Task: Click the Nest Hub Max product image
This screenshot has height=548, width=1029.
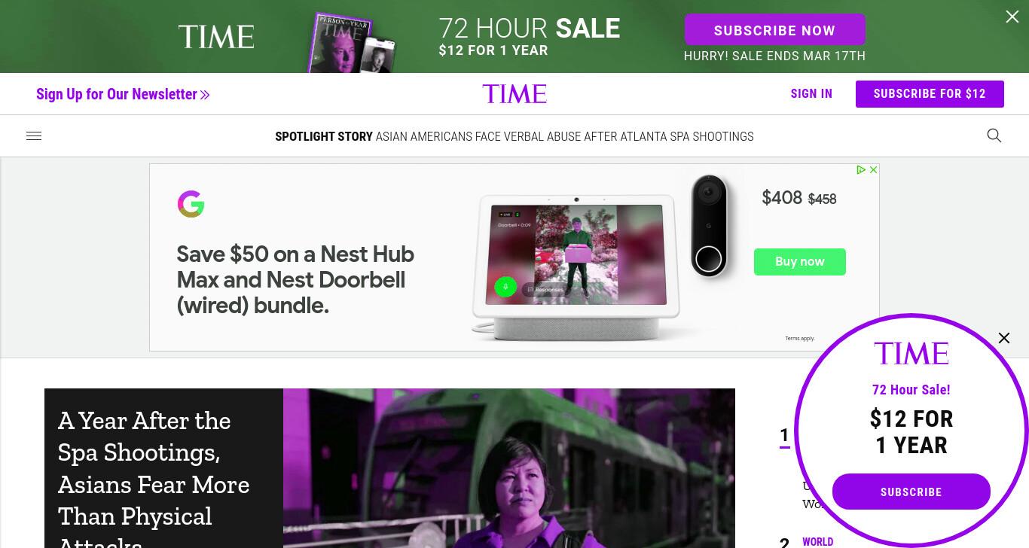Action: tap(576, 263)
